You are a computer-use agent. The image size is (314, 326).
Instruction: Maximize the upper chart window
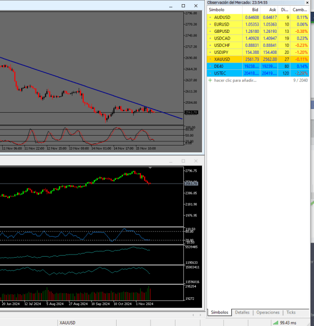[x=183, y=6]
